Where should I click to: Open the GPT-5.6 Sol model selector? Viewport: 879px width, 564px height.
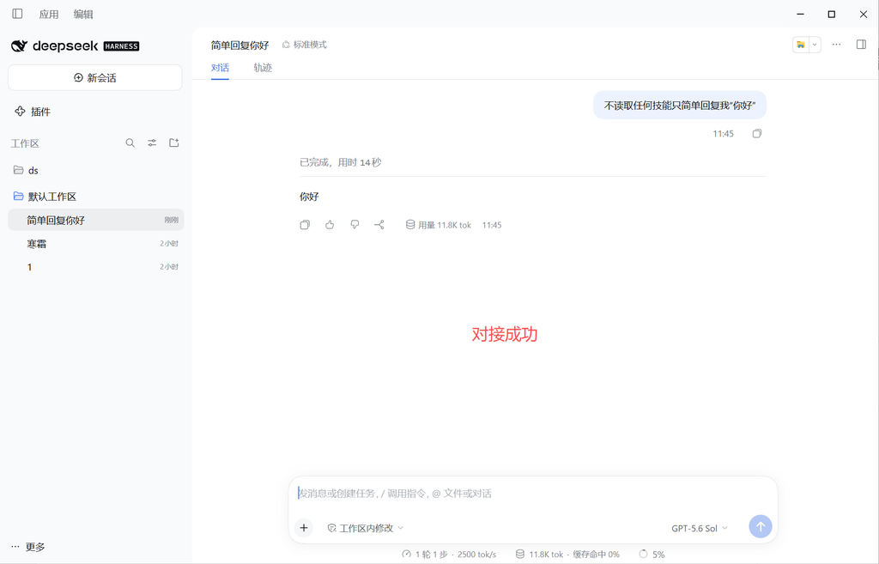pos(699,528)
